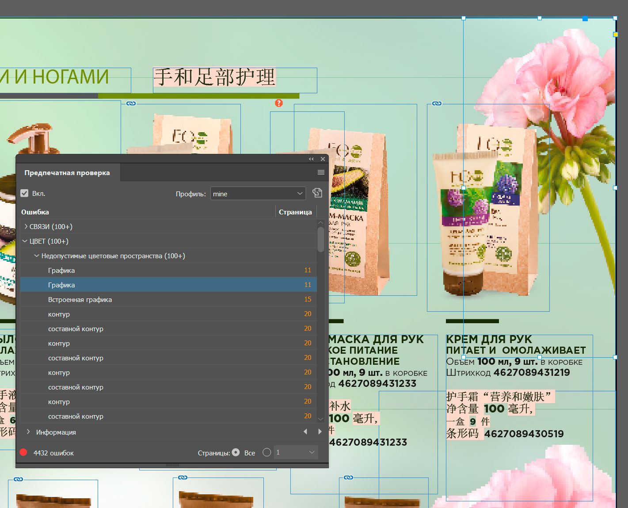
Task: Open the Preflight panel options menu
Action: point(321,172)
